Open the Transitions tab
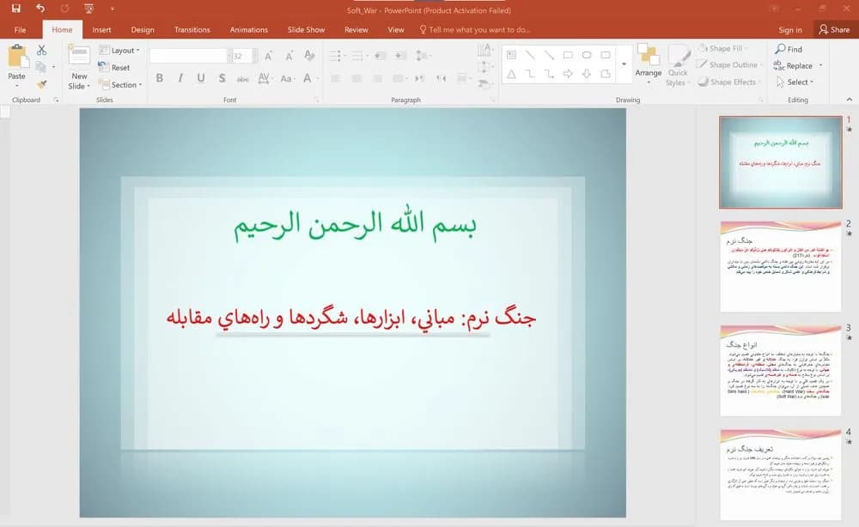 click(x=192, y=29)
